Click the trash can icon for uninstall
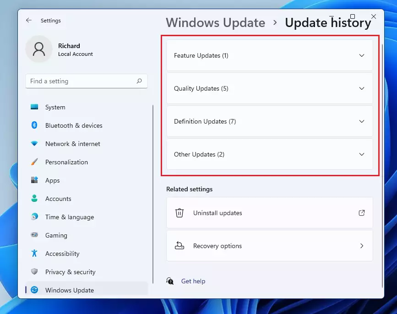Screen dimensions: 397x314 [x=179, y=213]
